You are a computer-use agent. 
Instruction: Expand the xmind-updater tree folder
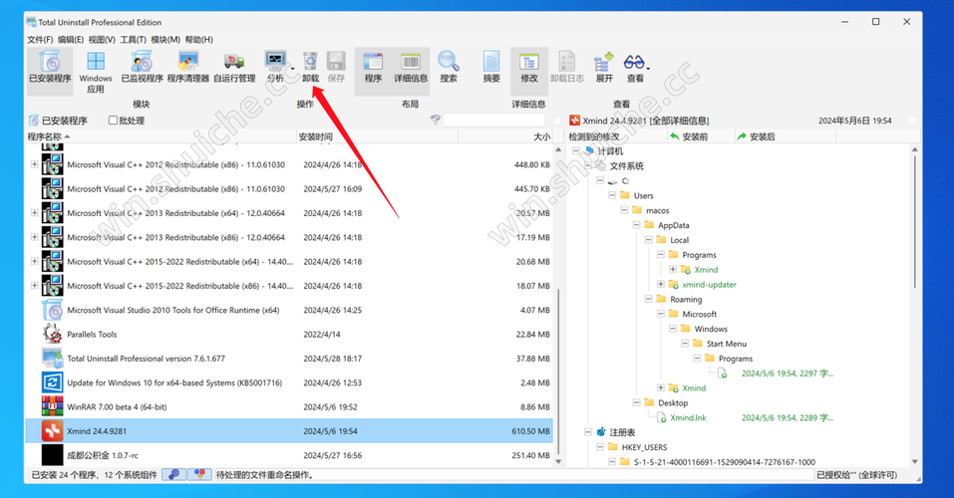pyautogui.click(x=661, y=285)
